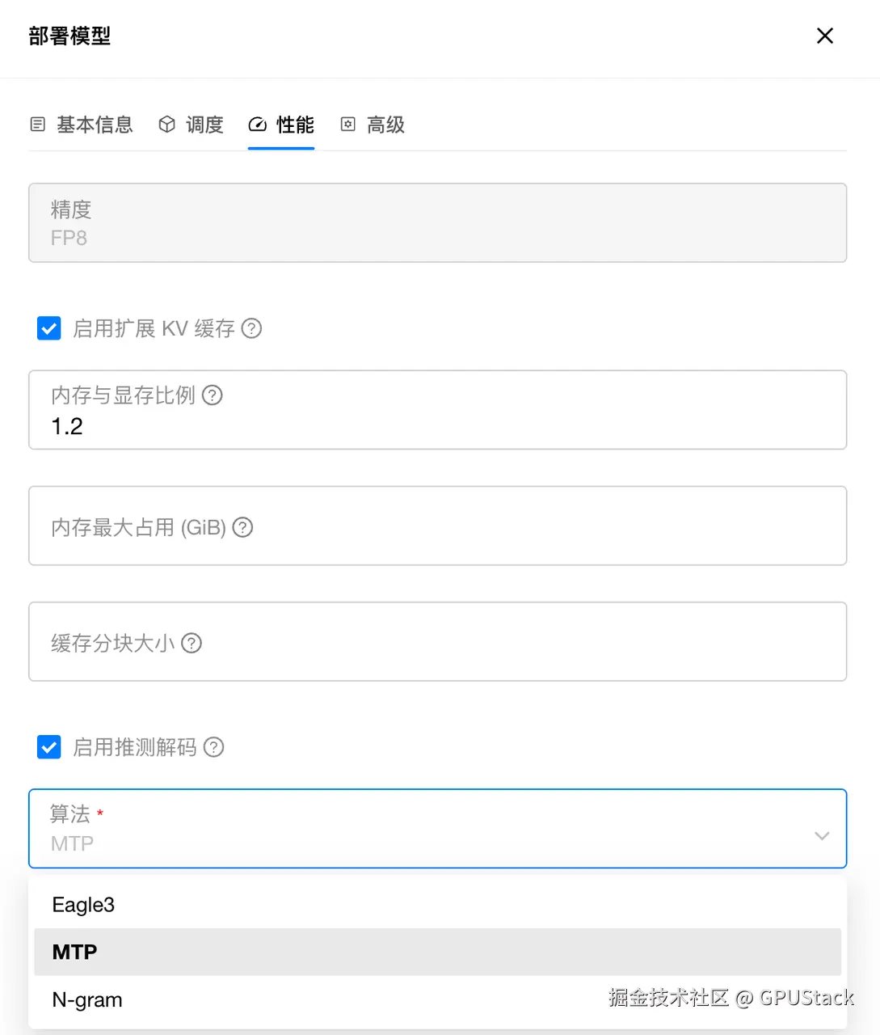Close the 部署模型 dialog

click(x=825, y=36)
